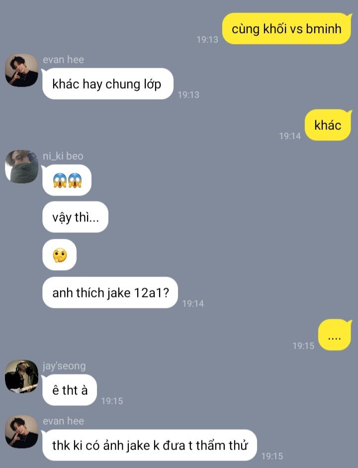Open jay'seong's profile avatar
Viewport: 358px width, 468px height.
coord(22,376)
